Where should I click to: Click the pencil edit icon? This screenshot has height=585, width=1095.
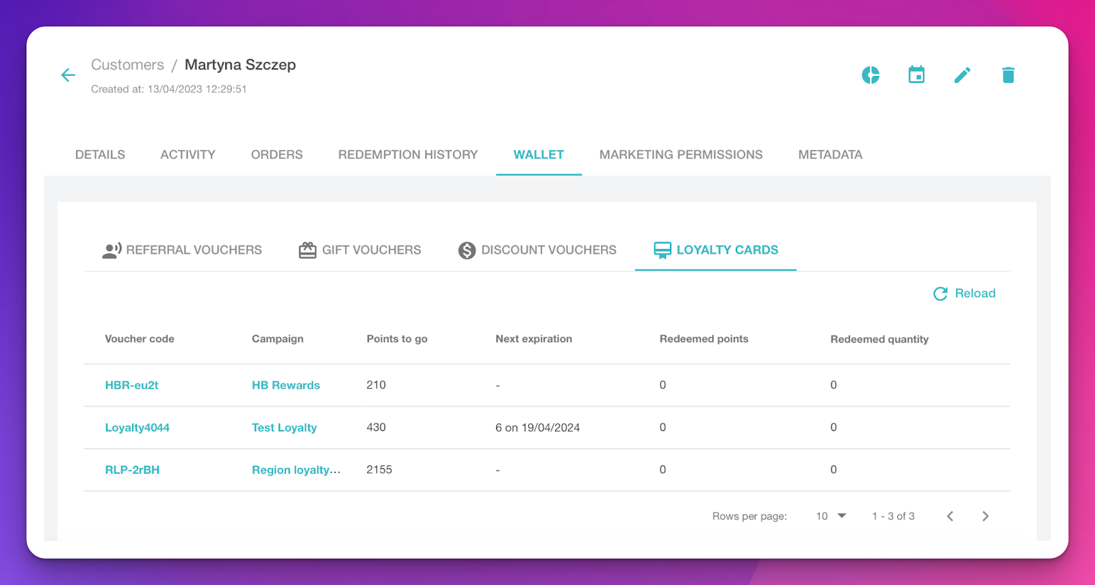tap(962, 75)
